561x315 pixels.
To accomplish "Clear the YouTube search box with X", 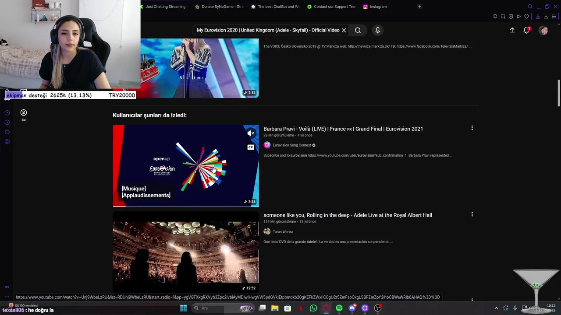I will click(x=344, y=30).
